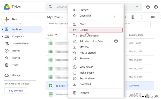Open Shared with me
Screen dimensions: 161x99
[x=20, y=44]
